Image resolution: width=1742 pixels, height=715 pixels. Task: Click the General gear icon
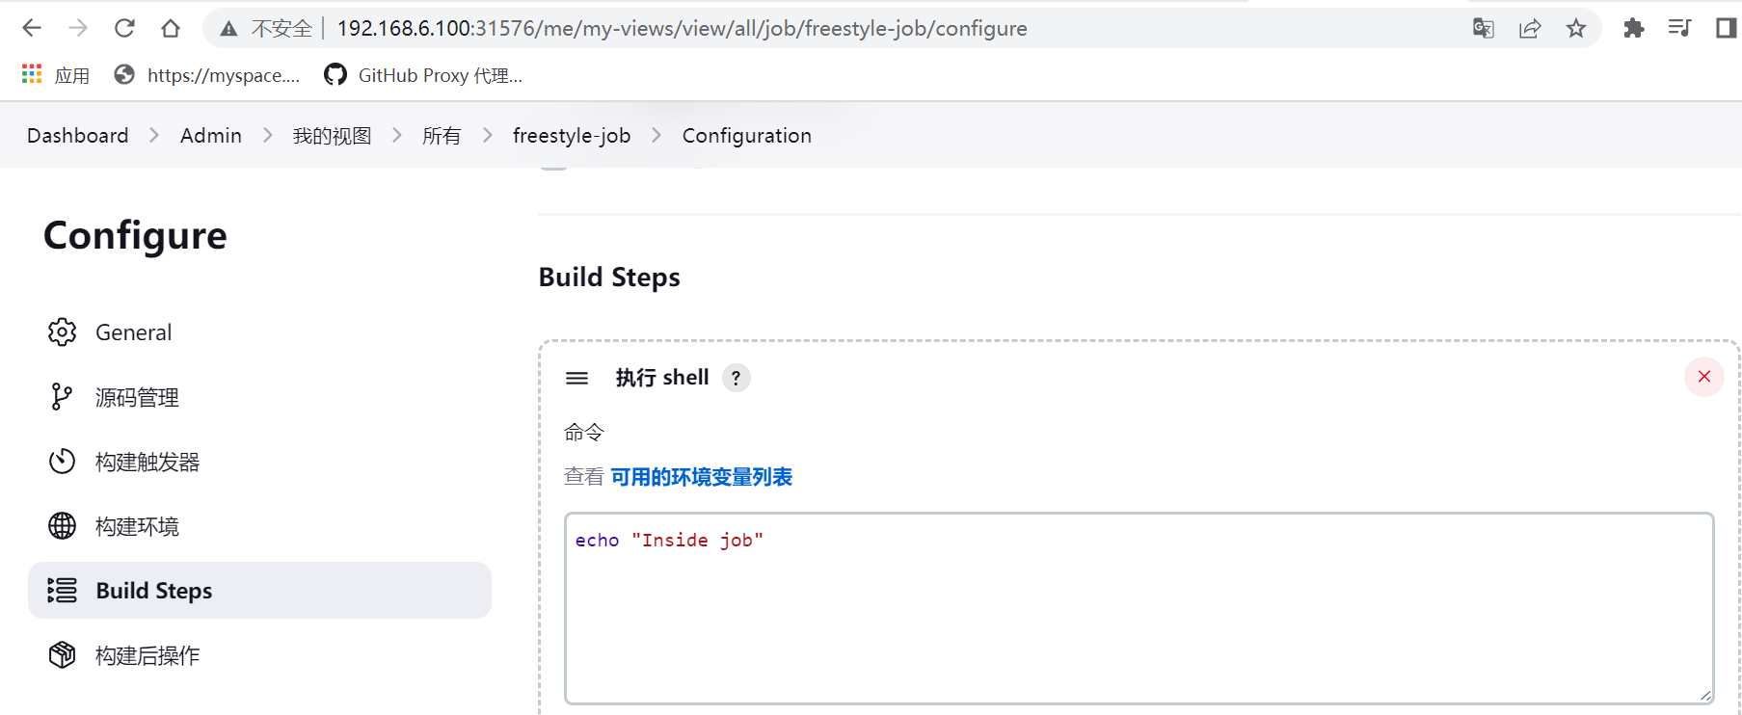[x=62, y=332]
